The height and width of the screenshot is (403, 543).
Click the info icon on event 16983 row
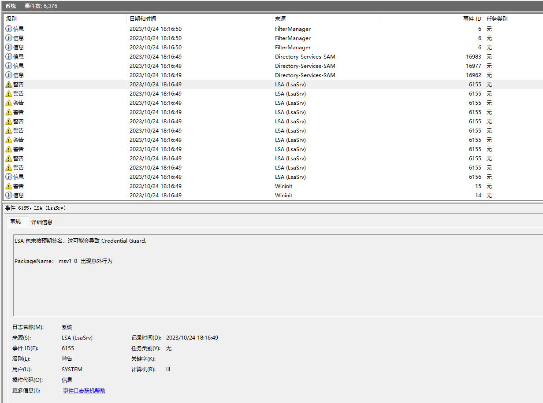(x=9, y=56)
